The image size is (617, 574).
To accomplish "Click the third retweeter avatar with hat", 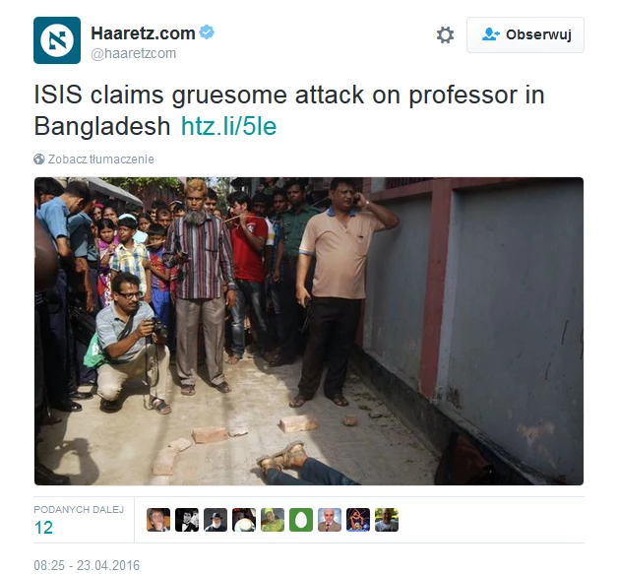I will 216,520.
